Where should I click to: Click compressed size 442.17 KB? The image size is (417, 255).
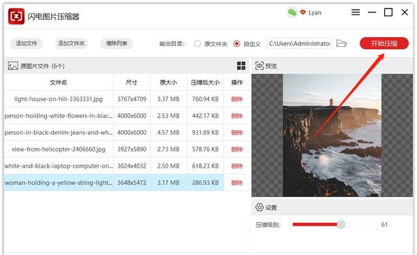pos(205,116)
